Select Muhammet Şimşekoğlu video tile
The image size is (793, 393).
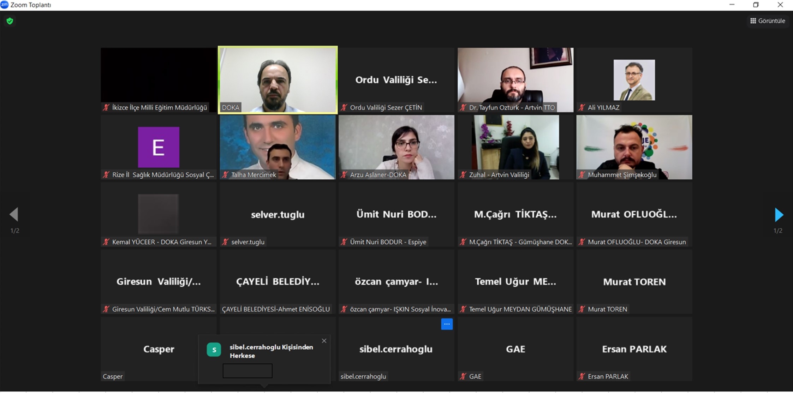[x=634, y=147]
